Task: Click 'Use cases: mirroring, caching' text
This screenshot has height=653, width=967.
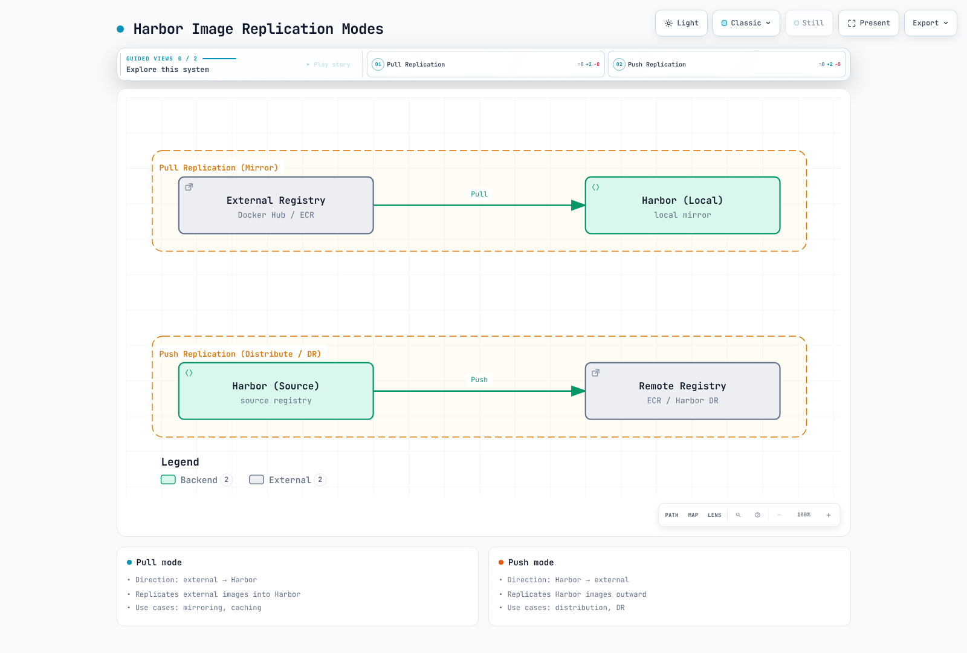Action: (x=198, y=608)
